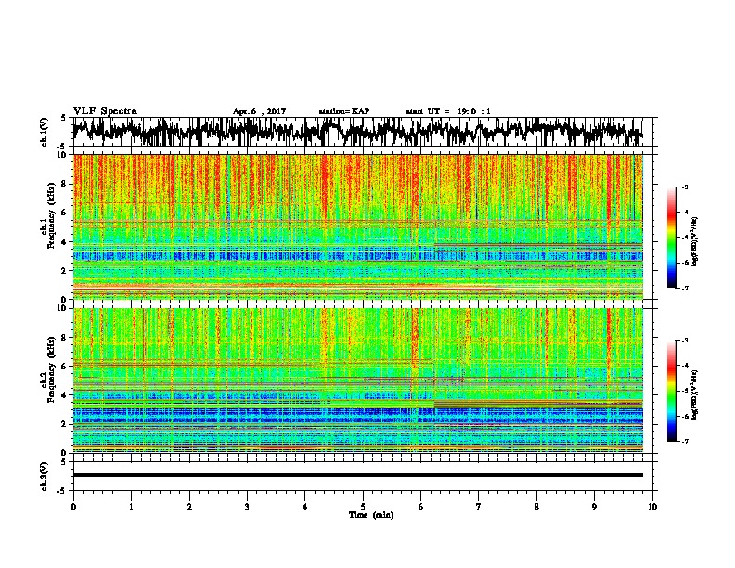Click the time axis tick '7'

point(479,507)
